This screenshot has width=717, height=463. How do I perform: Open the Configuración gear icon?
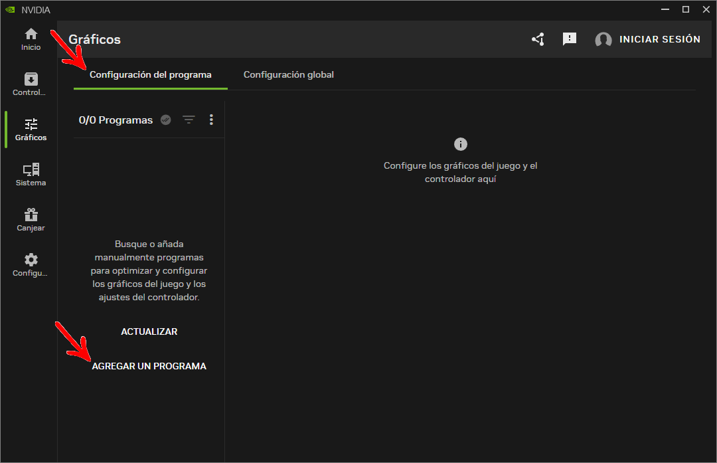click(31, 260)
